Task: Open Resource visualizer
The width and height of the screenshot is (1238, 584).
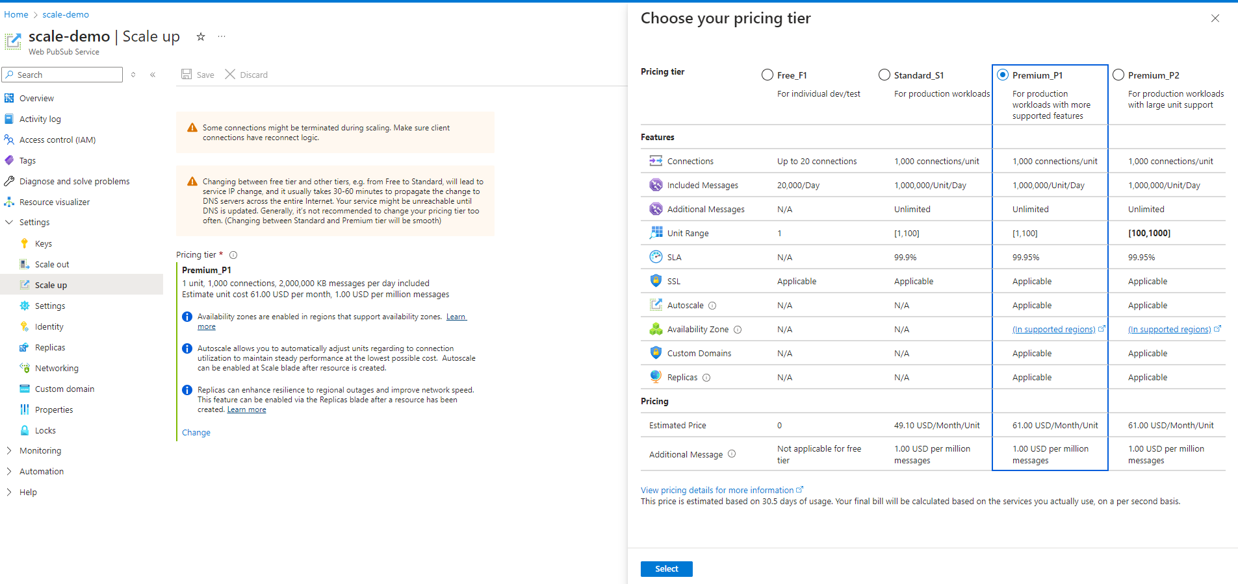Action: click(55, 202)
